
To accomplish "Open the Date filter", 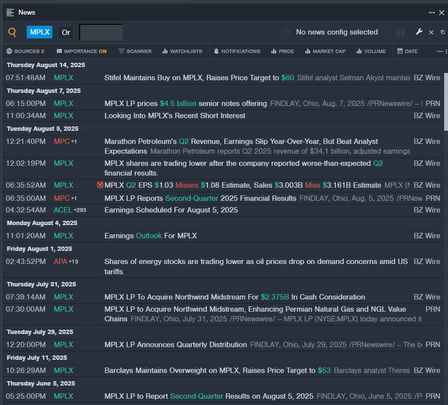I will point(407,51).
